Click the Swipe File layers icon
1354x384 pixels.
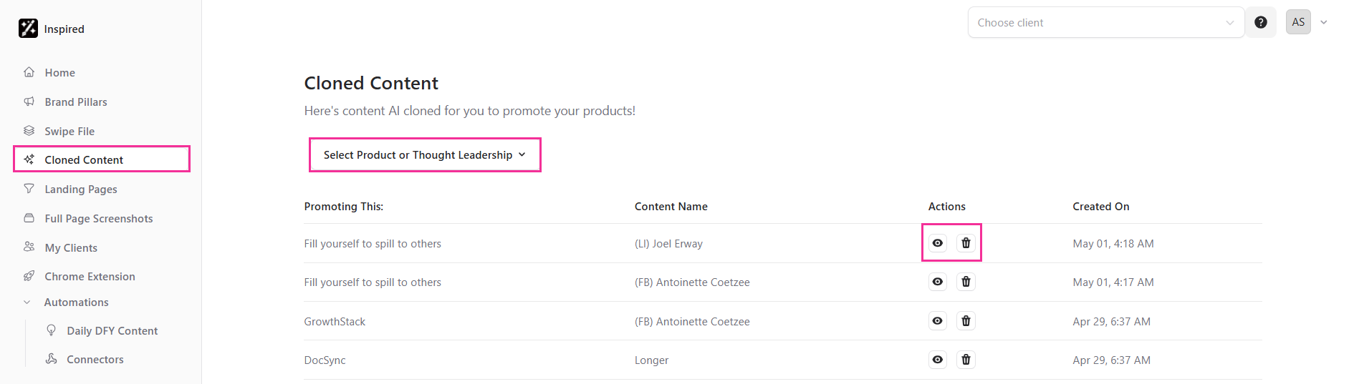coord(29,131)
